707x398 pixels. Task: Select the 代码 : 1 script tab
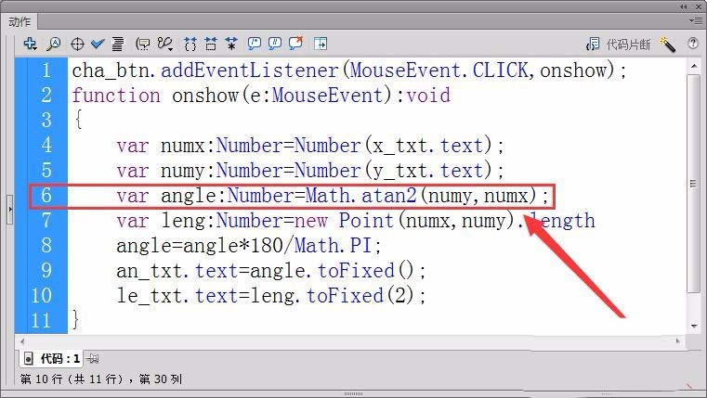[52, 359]
